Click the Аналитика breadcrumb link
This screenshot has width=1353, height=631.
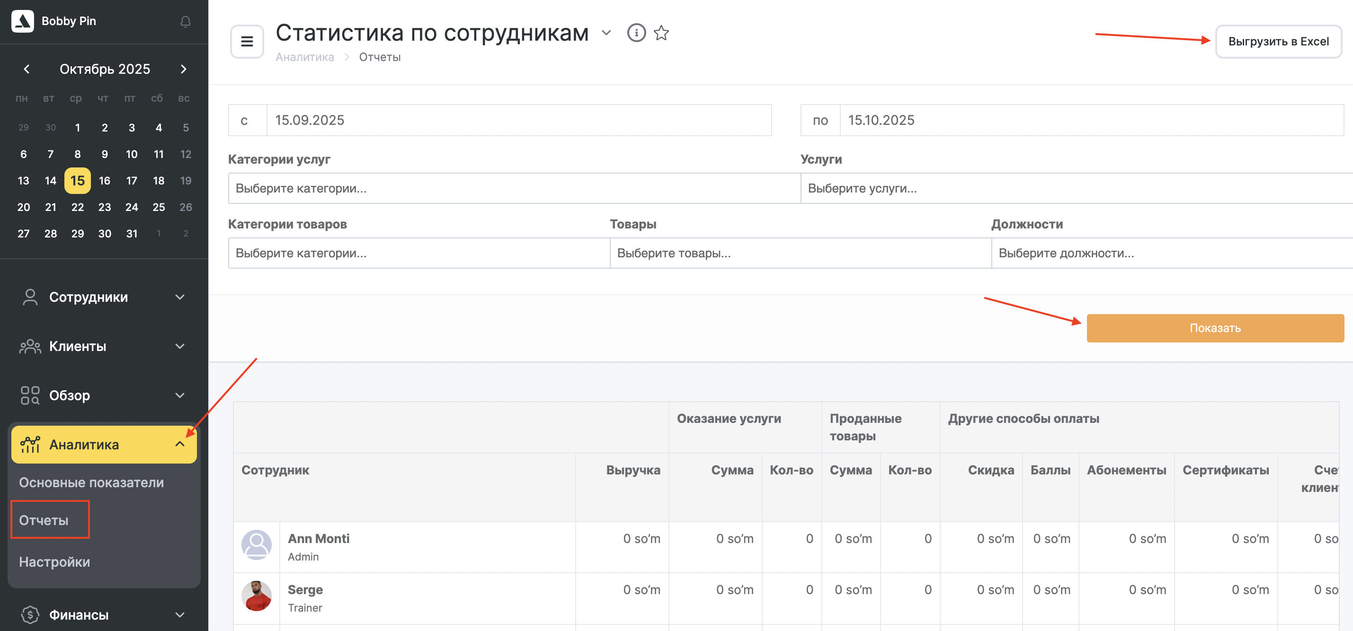[304, 57]
